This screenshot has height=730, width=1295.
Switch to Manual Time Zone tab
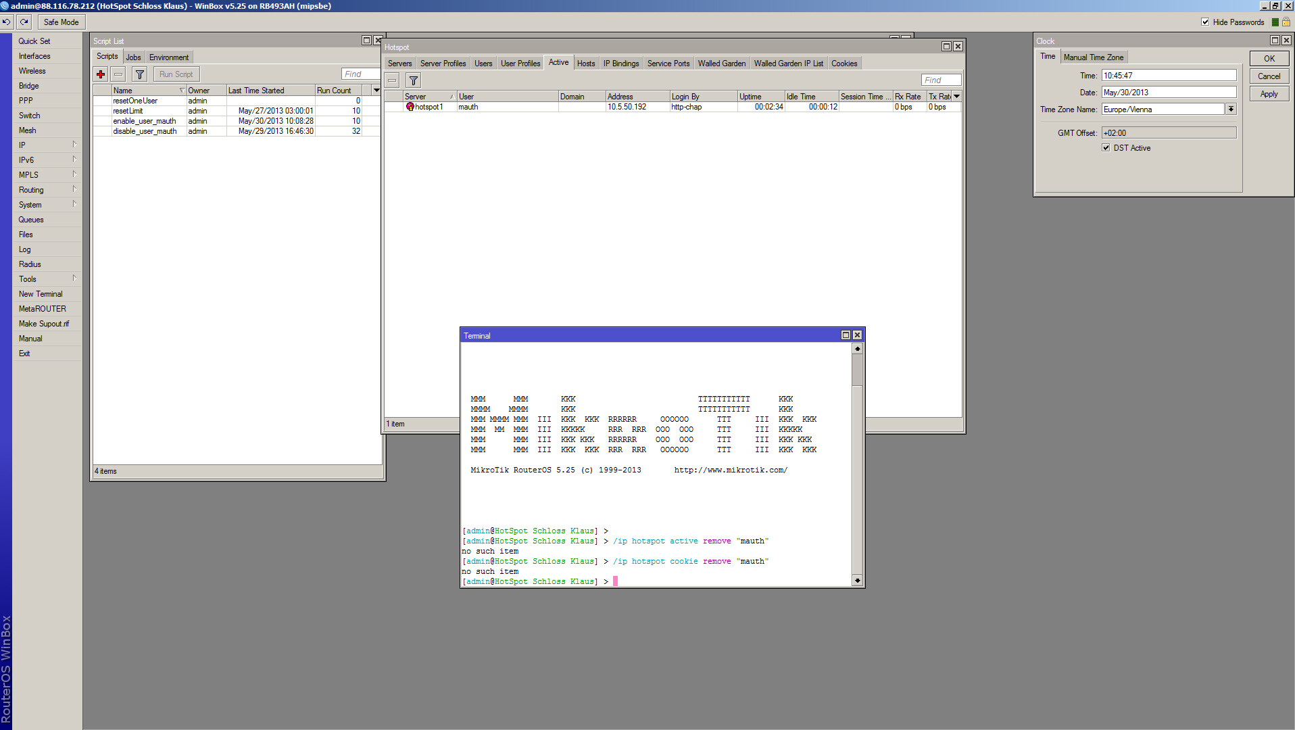coord(1094,57)
